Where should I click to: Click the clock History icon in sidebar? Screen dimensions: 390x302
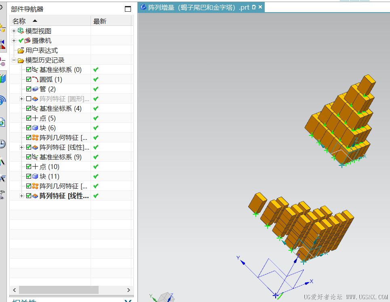(2, 144)
